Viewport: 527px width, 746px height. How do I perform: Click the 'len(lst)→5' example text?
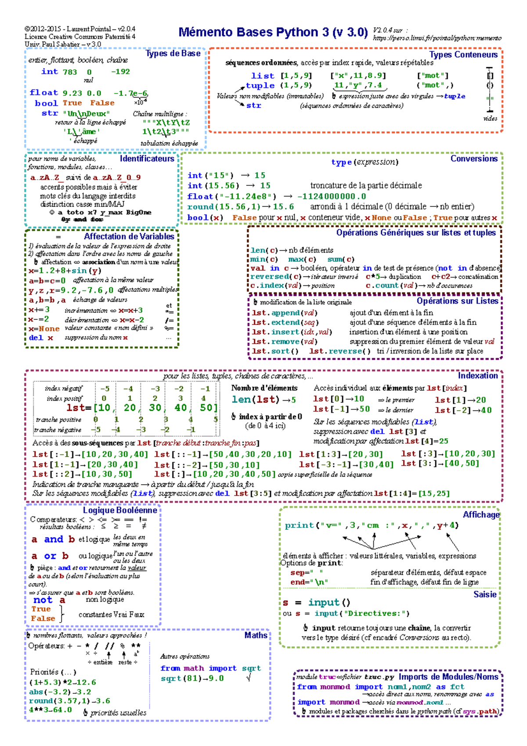coord(263,400)
